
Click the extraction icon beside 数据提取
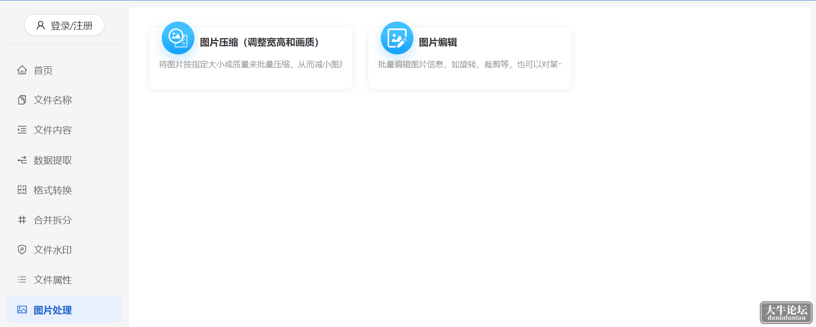(x=22, y=160)
